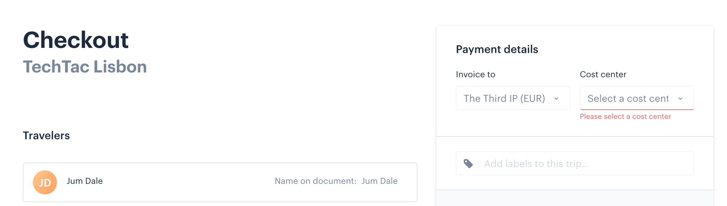Image resolution: width=727 pixels, height=206 pixels.
Task: Click the Payment details heading
Action: pos(497,49)
